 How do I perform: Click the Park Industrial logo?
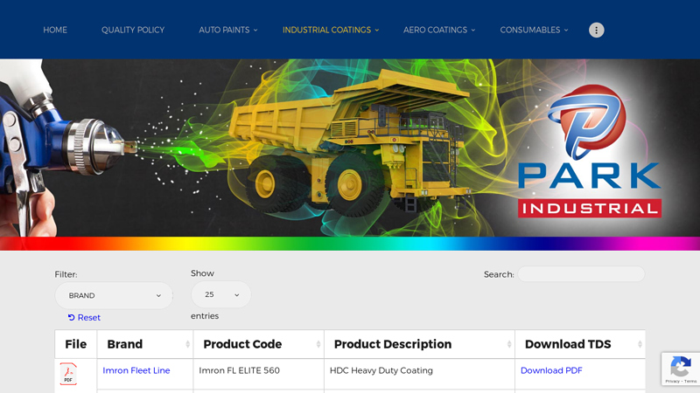589,151
